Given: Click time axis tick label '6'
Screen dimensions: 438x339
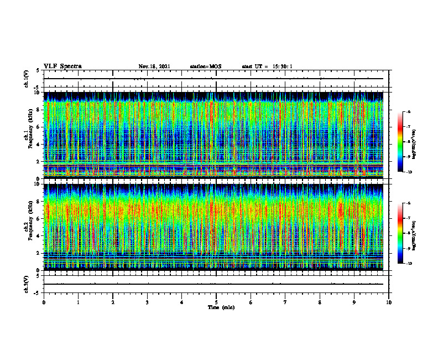Looking at the screenshot, I should coord(251,302).
